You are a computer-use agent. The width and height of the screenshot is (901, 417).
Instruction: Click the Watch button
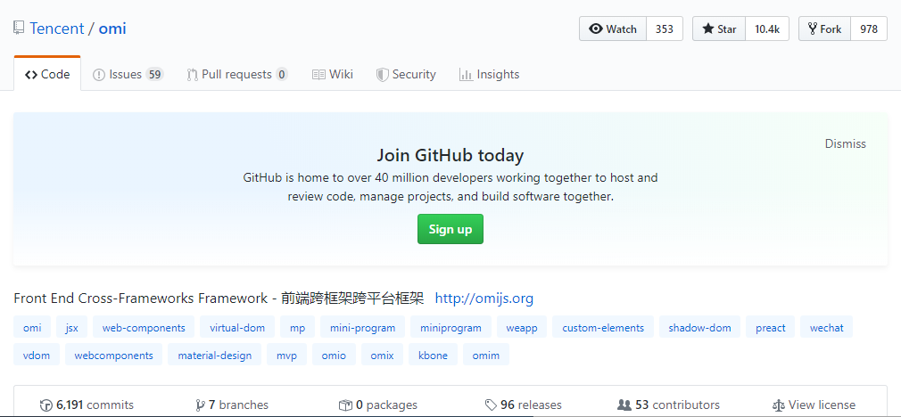pyautogui.click(x=613, y=29)
